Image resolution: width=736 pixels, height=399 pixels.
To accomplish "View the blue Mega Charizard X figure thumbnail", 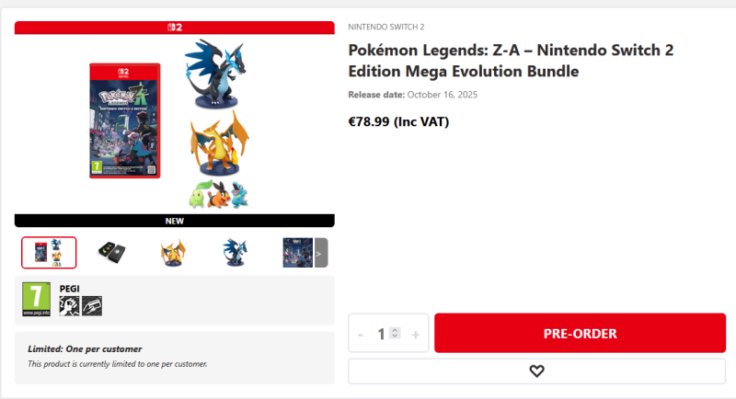I will click(x=236, y=252).
